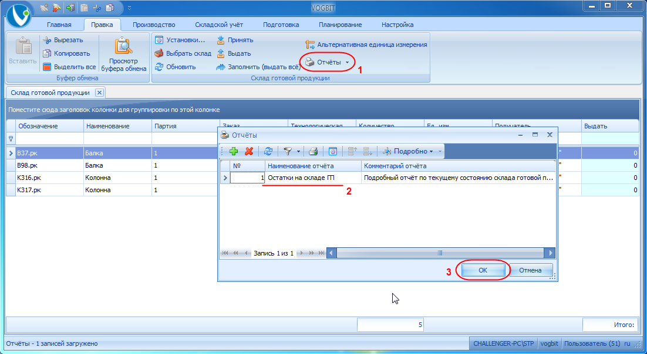Click the Обозначение column header
Image resolution: width=647 pixels, height=354 pixels.
click(49, 126)
